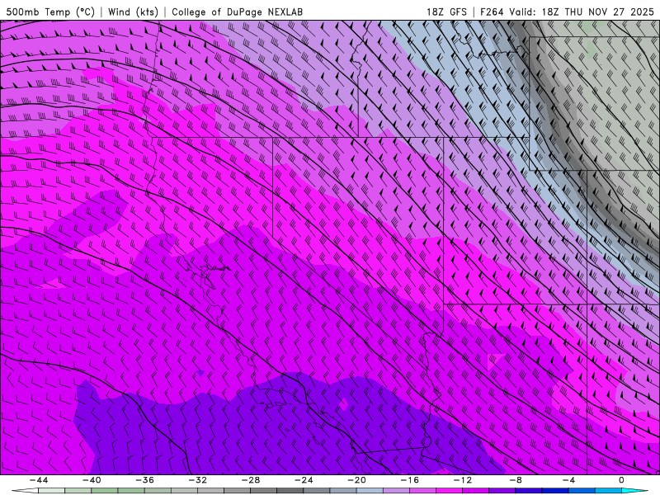Click the -8 colorbar scale label

pyautogui.click(x=516, y=480)
